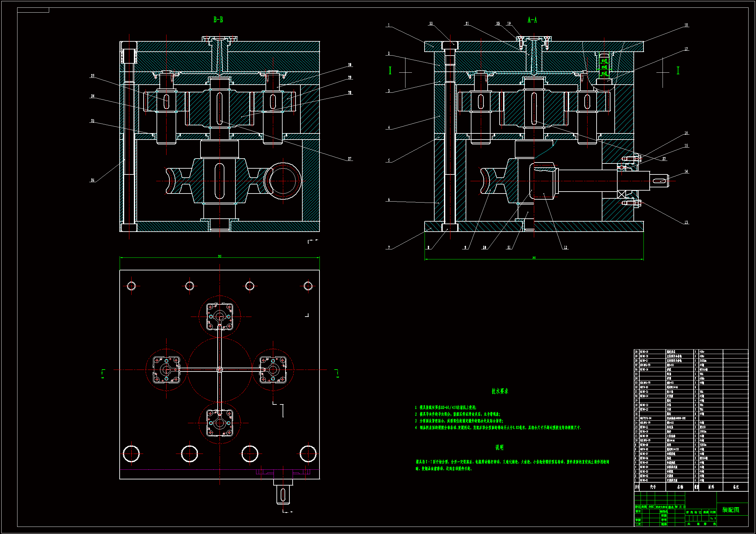Click the A-A section view title

coord(532,20)
